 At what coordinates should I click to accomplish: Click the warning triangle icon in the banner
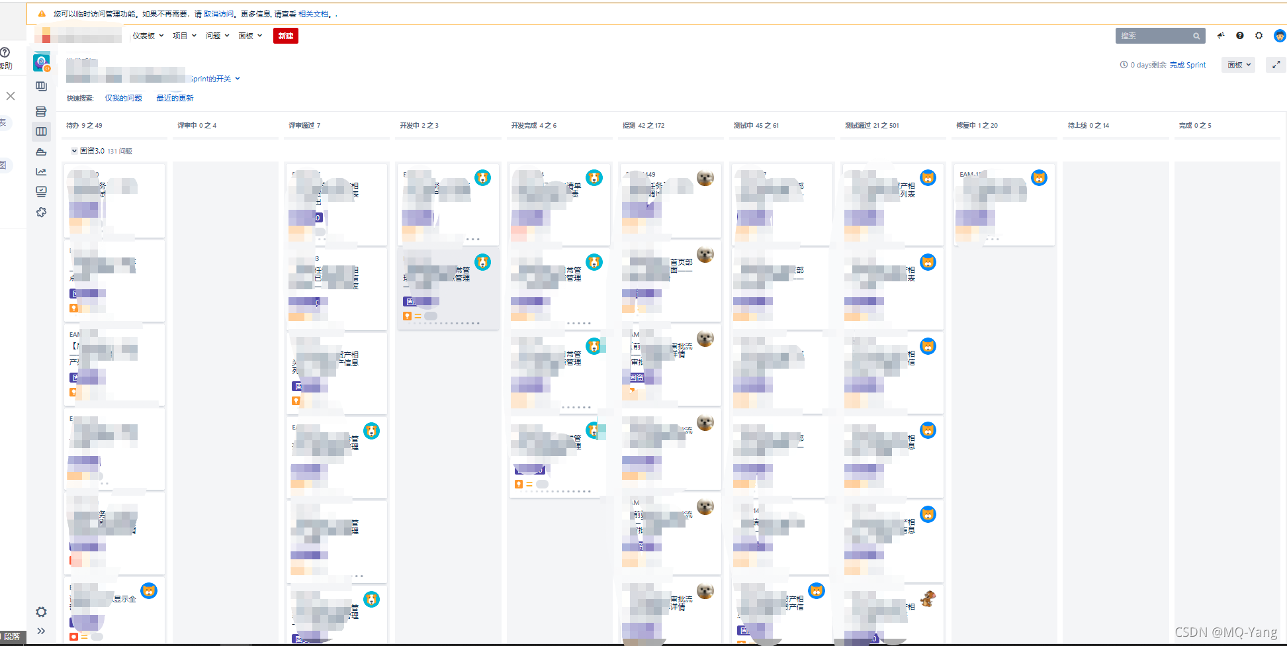pyautogui.click(x=42, y=14)
